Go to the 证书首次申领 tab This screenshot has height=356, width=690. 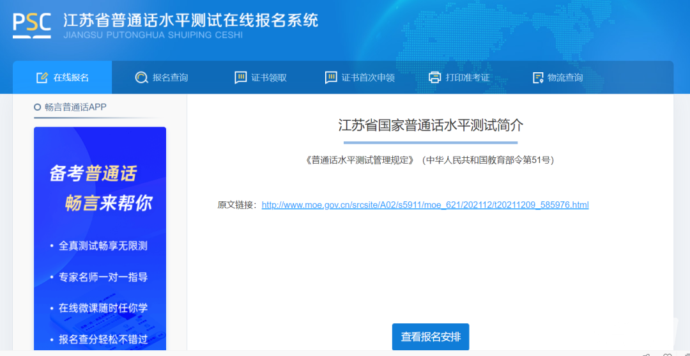(360, 78)
